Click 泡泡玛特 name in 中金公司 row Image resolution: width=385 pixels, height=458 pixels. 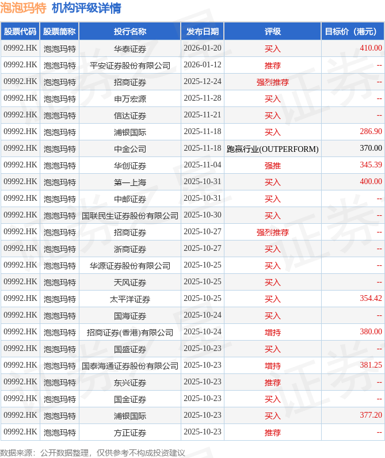click(60, 148)
